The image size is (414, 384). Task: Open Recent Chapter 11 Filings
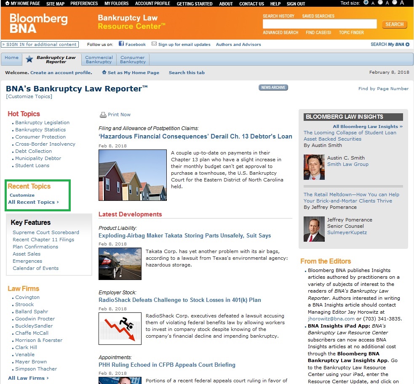(x=43, y=240)
